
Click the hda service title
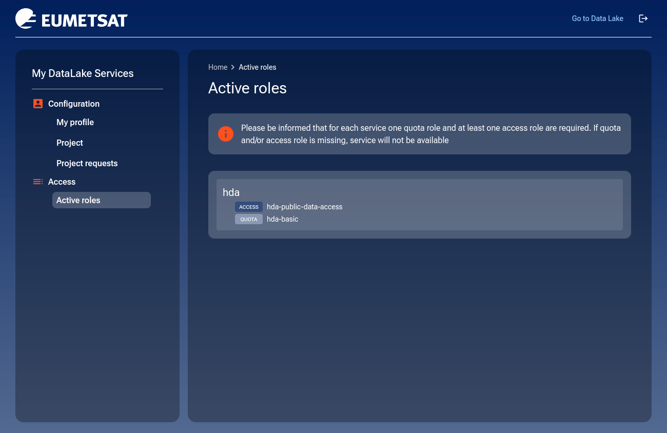coord(231,192)
